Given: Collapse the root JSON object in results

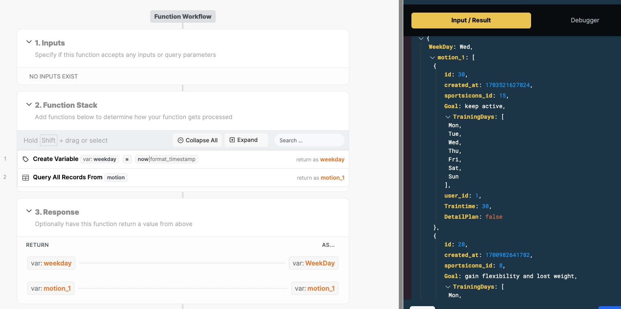Looking at the screenshot, I should tap(421, 38).
